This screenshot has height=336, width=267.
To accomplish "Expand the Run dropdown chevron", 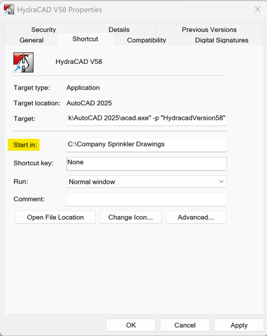I will [x=221, y=181].
